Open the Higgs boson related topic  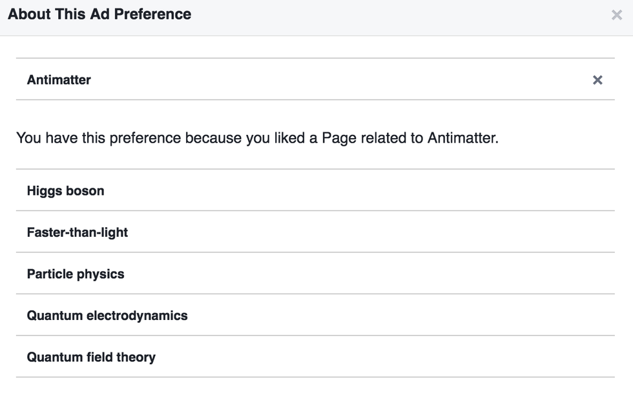point(65,191)
